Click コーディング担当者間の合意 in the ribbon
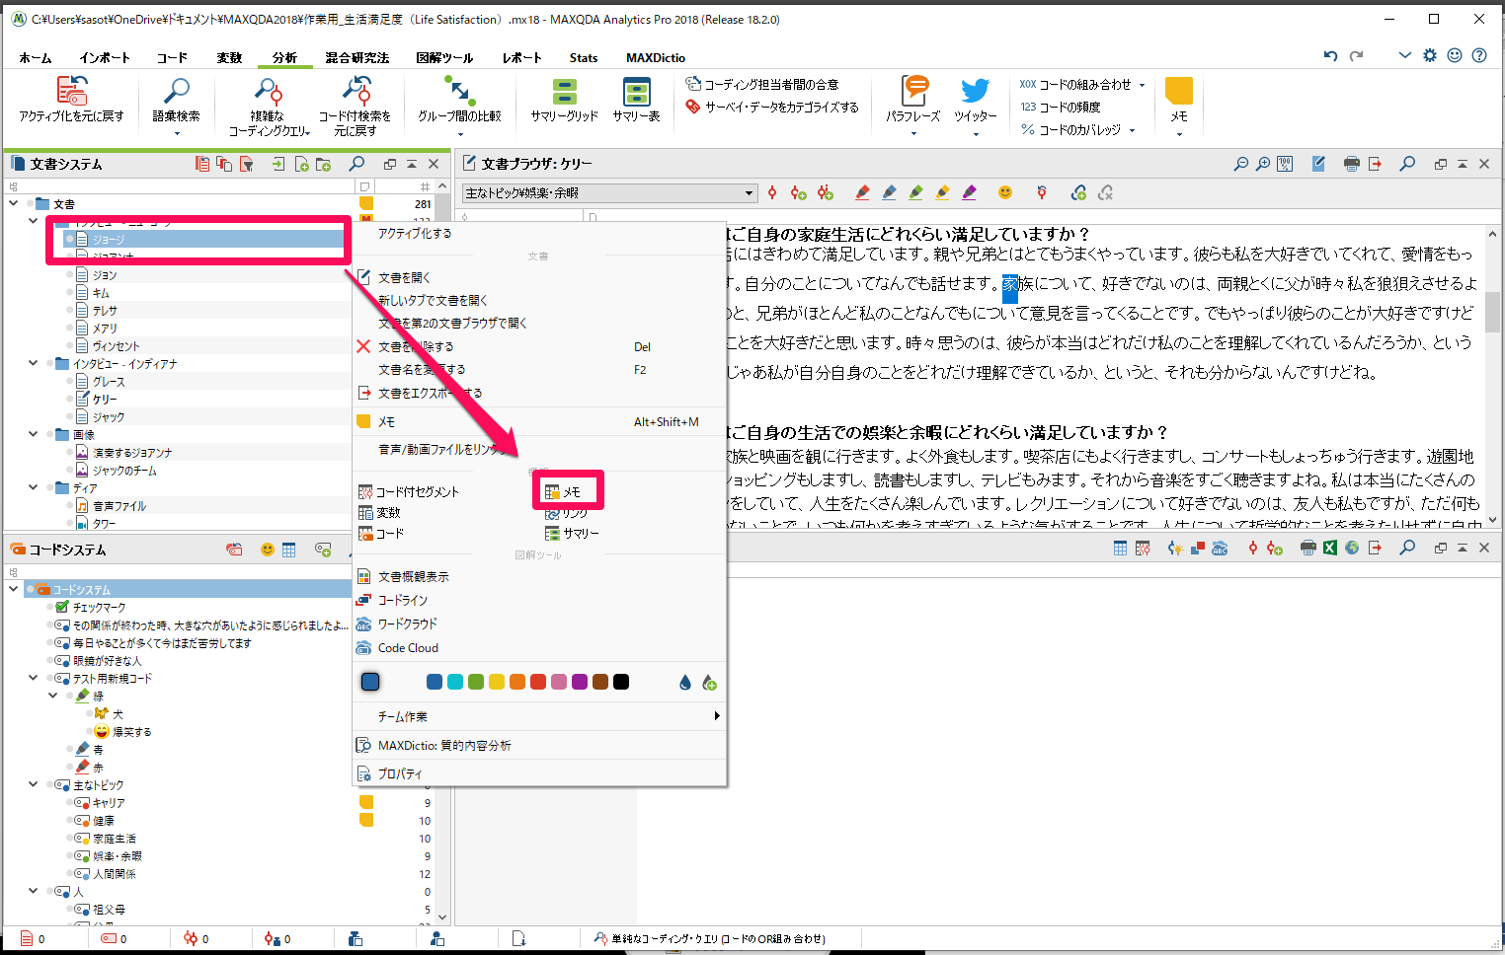 [x=762, y=85]
